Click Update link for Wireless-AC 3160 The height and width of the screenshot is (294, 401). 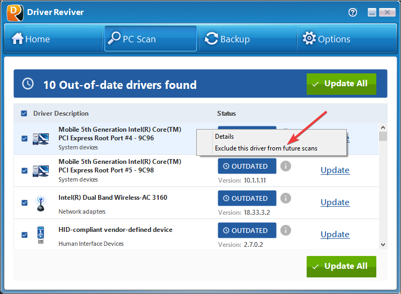335,202
